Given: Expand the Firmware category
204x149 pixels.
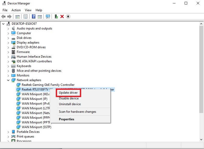Looking at the screenshot, I should 8,52.
